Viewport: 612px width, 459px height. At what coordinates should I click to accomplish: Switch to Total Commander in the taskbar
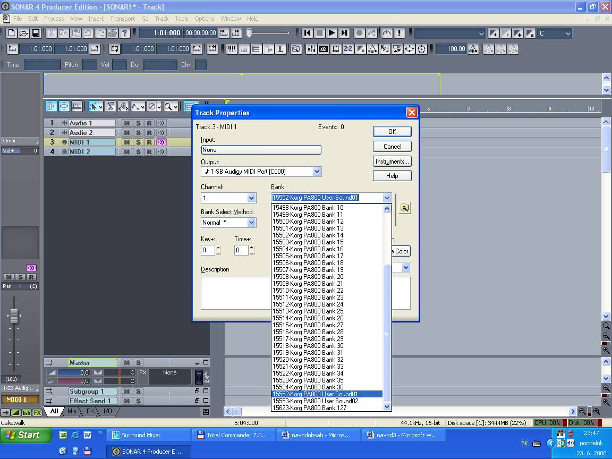point(233,435)
